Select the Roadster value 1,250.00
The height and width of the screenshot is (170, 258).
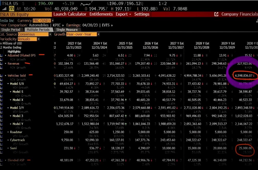click(118, 132)
